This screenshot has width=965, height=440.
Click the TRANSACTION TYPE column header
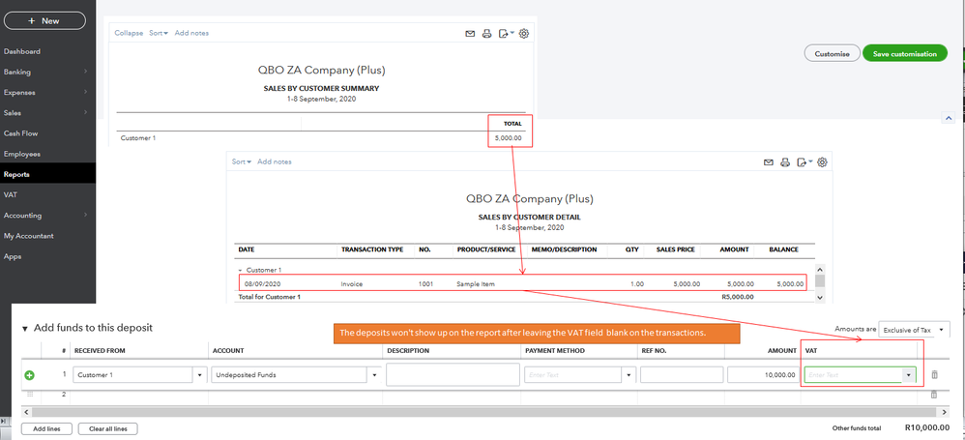pyautogui.click(x=372, y=249)
